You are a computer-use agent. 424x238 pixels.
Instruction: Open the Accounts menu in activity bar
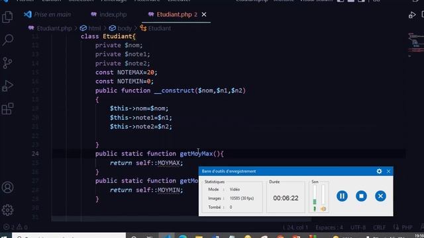coord(7,187)
